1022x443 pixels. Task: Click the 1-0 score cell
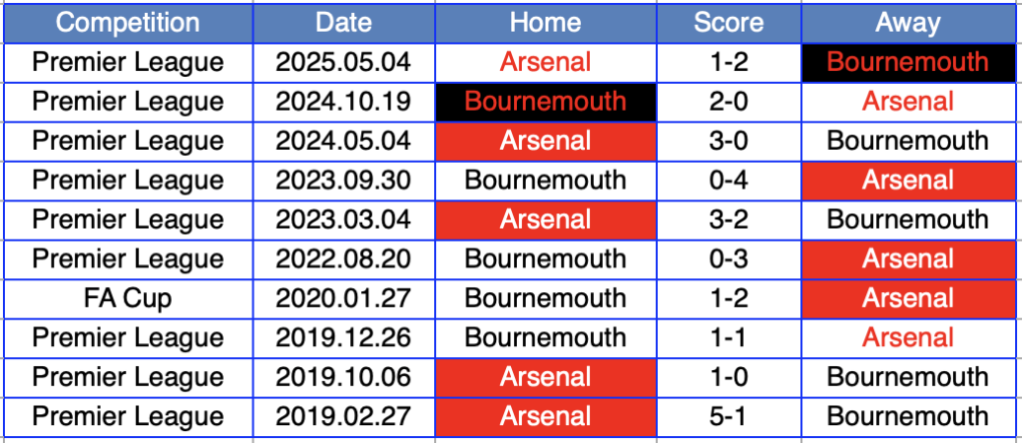coord(729,377)
